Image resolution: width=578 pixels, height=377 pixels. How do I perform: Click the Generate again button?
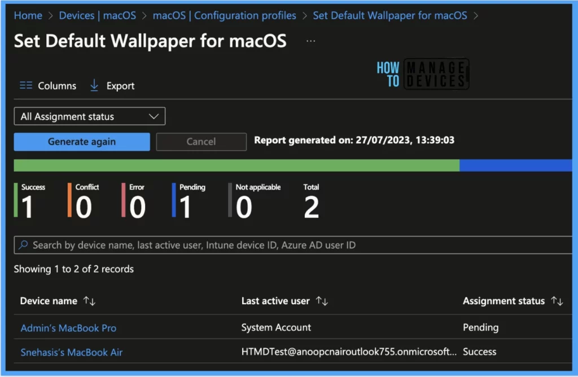click(82, 142)
